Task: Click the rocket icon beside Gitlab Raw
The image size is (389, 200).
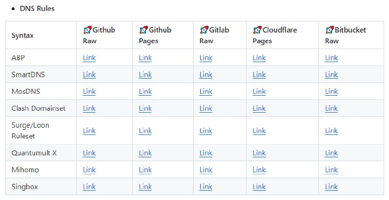Action: coord(204,30)
